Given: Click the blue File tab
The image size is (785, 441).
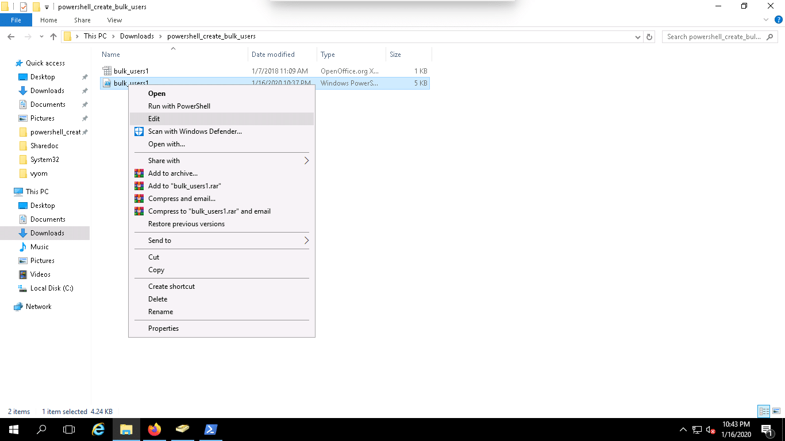Looking at the screenshot, I should click(x=16, y=20).
